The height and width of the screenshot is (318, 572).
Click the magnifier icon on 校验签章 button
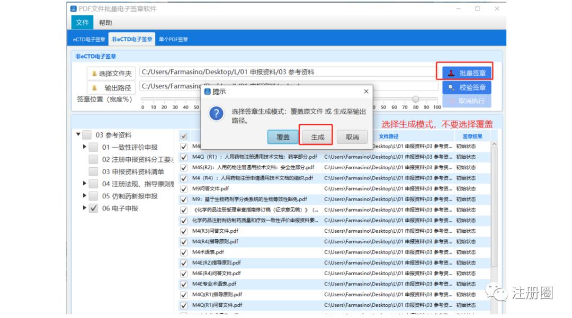tap(452, 88)
